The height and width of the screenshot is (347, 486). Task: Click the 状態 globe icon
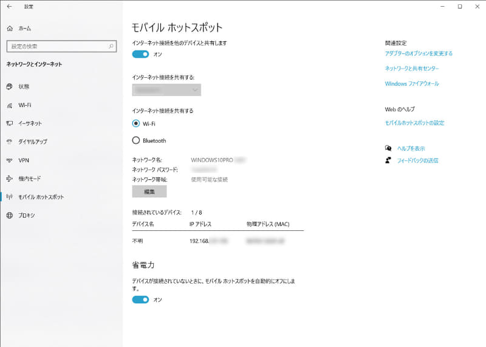(10, 86)
